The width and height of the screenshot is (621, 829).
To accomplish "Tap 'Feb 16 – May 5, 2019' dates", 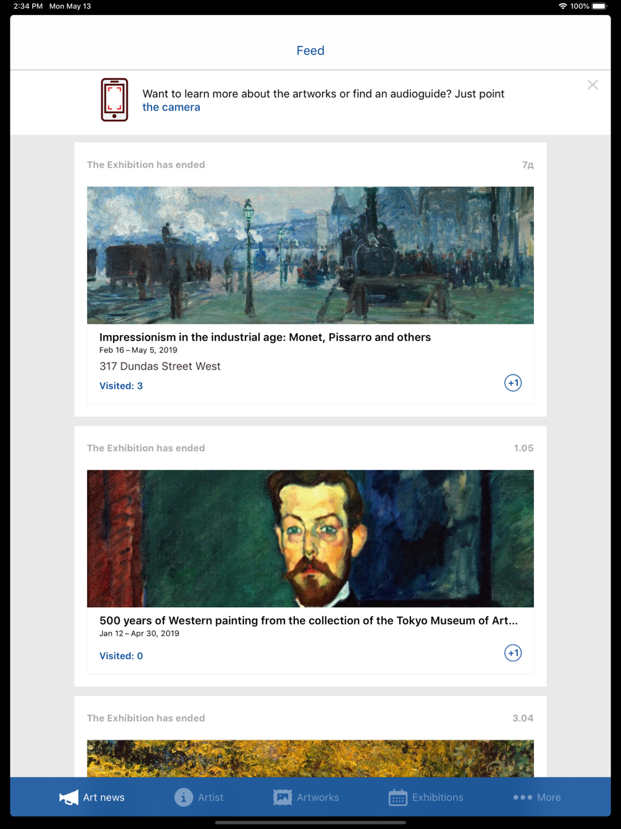I will pos(138,350).
